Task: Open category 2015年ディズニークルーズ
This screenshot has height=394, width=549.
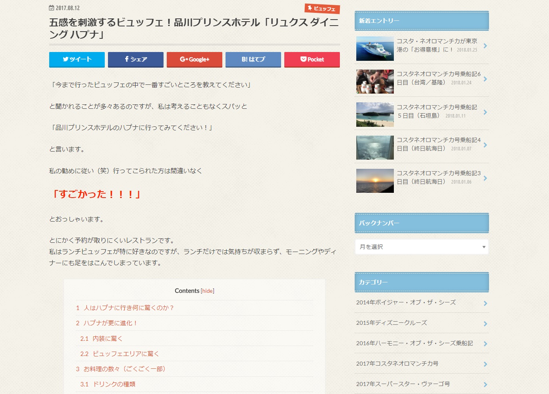Action: point(421,323)
